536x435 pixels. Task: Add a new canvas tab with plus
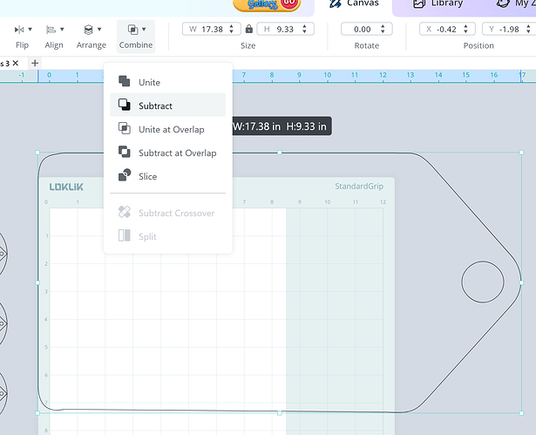click(x=35, y=64)
